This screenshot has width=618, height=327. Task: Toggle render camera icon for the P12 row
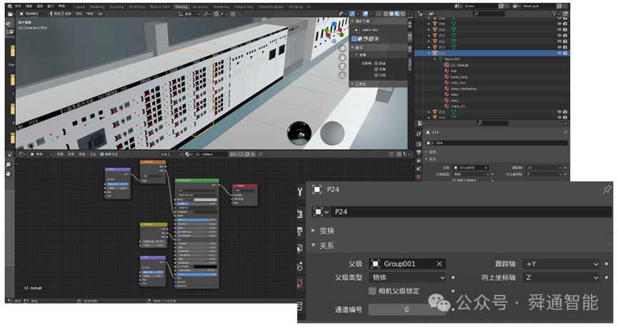click(565, 41)
